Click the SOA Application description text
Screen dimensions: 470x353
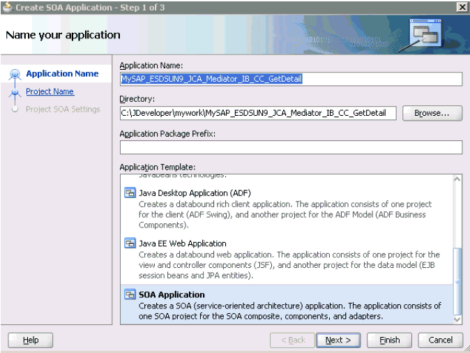pyautogui.click(x=289, y=311)
